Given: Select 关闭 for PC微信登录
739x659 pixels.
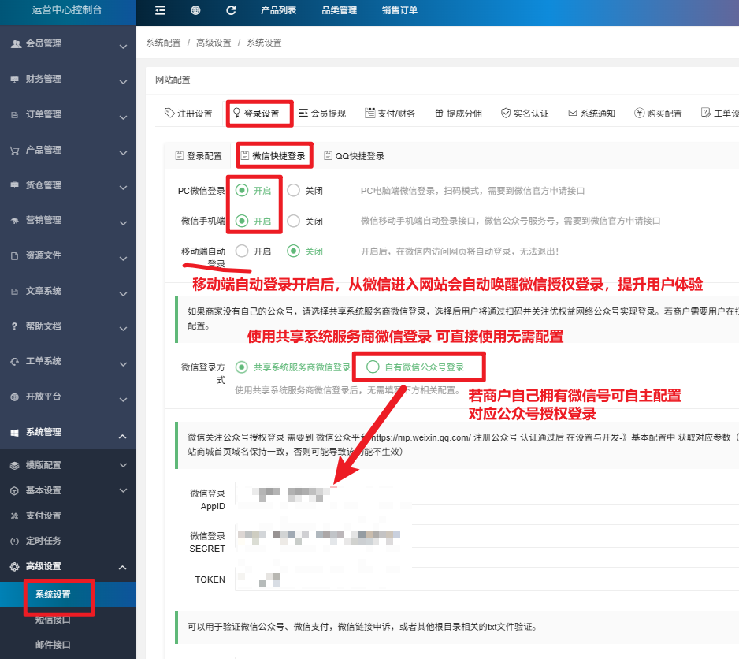Looking at the screenshot, I should pyautogui.click(x=294, y=190).
